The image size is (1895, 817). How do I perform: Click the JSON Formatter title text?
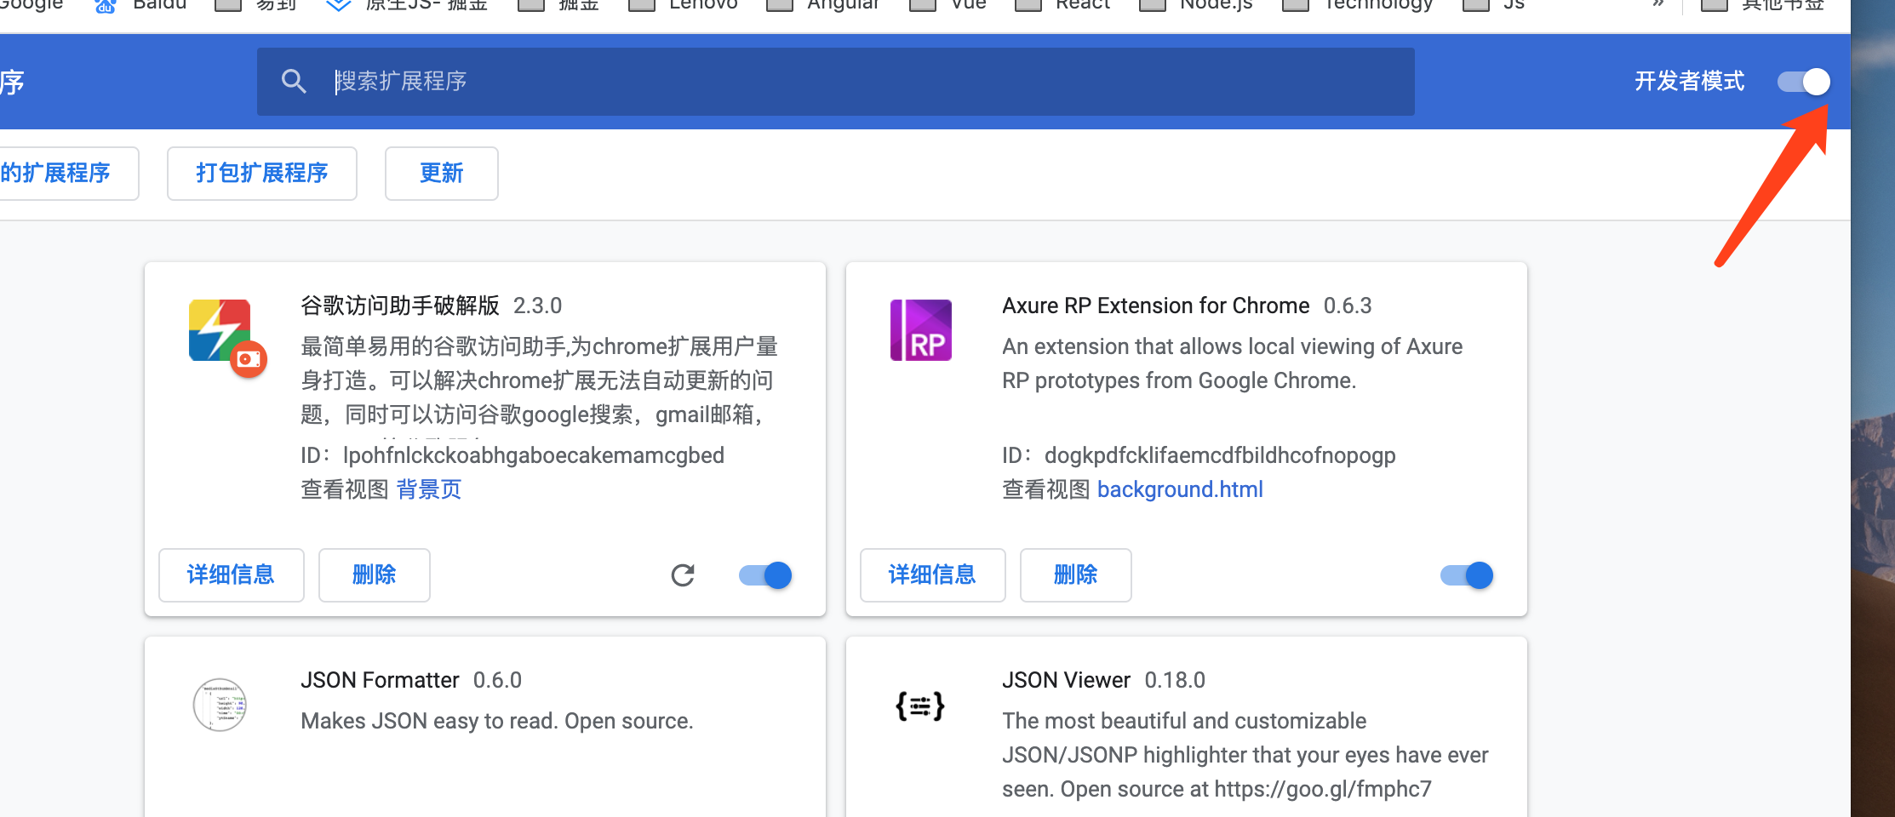pyautogui.click(x=380, y=680)
